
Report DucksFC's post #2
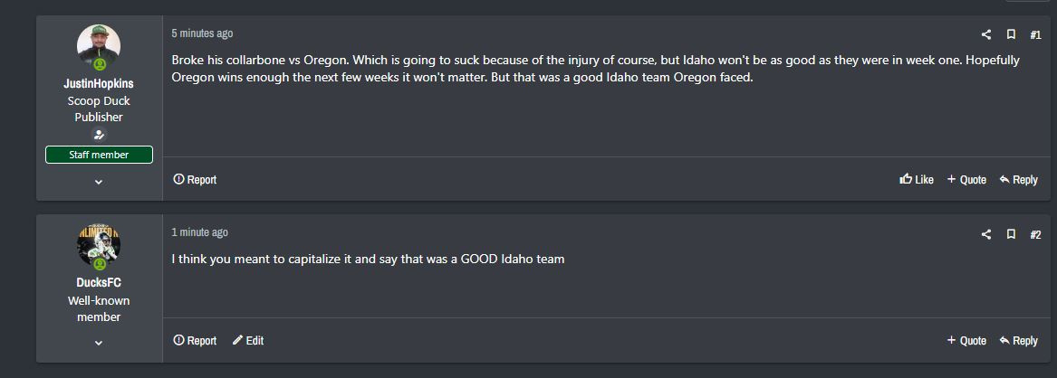pos(195,341)
